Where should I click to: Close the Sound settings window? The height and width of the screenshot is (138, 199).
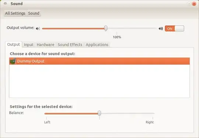[194, 4]
